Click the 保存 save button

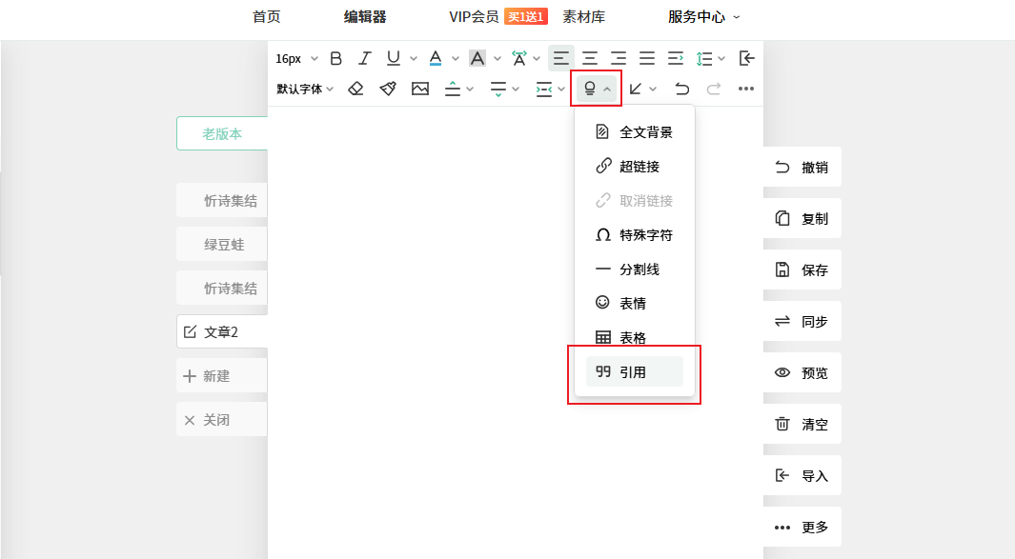802,270
